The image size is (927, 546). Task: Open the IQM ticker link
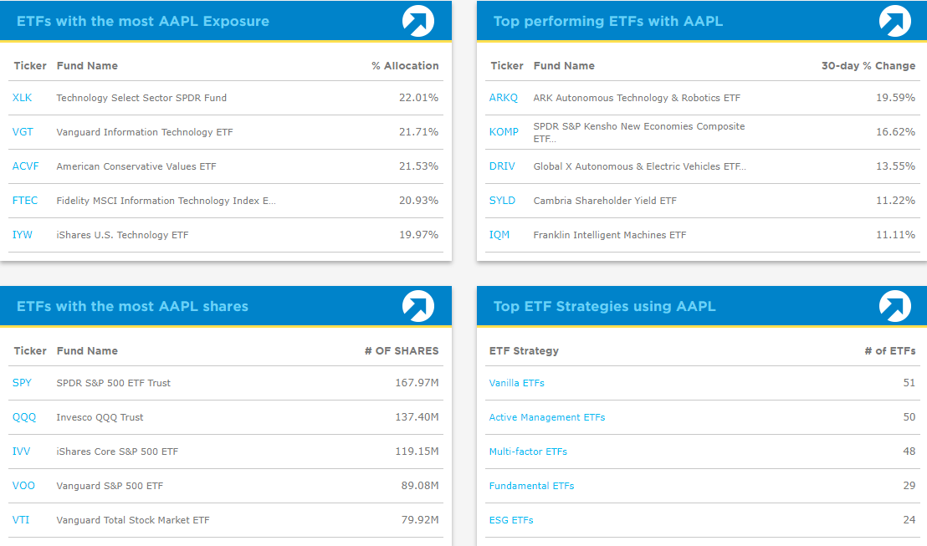(x=499, y=235)
